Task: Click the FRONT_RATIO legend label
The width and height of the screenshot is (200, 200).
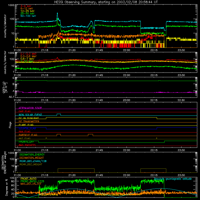Action: pos(28,179)
